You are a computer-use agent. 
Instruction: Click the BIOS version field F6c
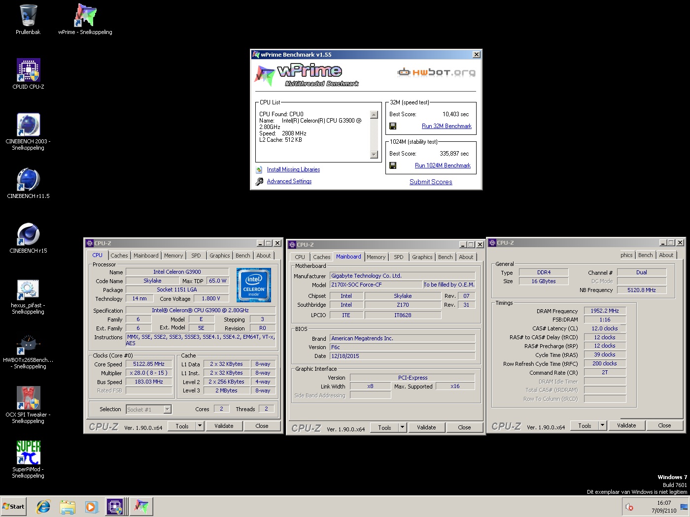tap(403, 347)
